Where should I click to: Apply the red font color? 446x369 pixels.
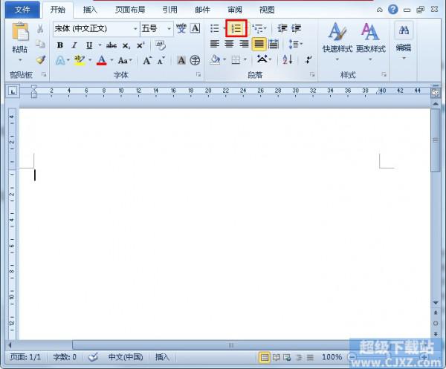click(102, 60)
